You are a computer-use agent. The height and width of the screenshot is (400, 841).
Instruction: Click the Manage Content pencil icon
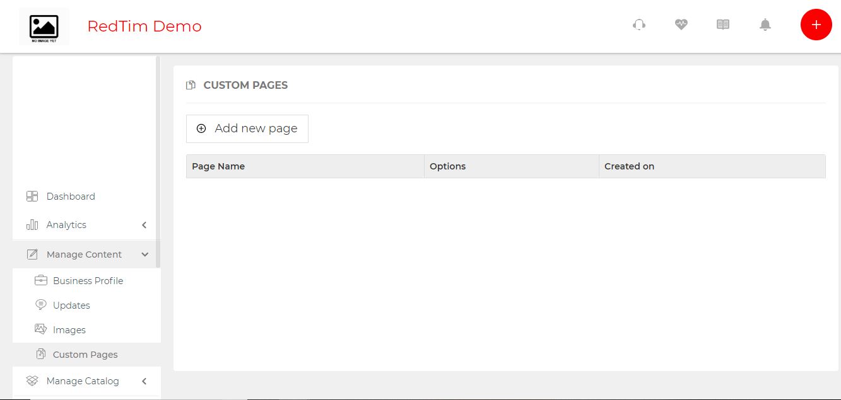pos(32,254)
